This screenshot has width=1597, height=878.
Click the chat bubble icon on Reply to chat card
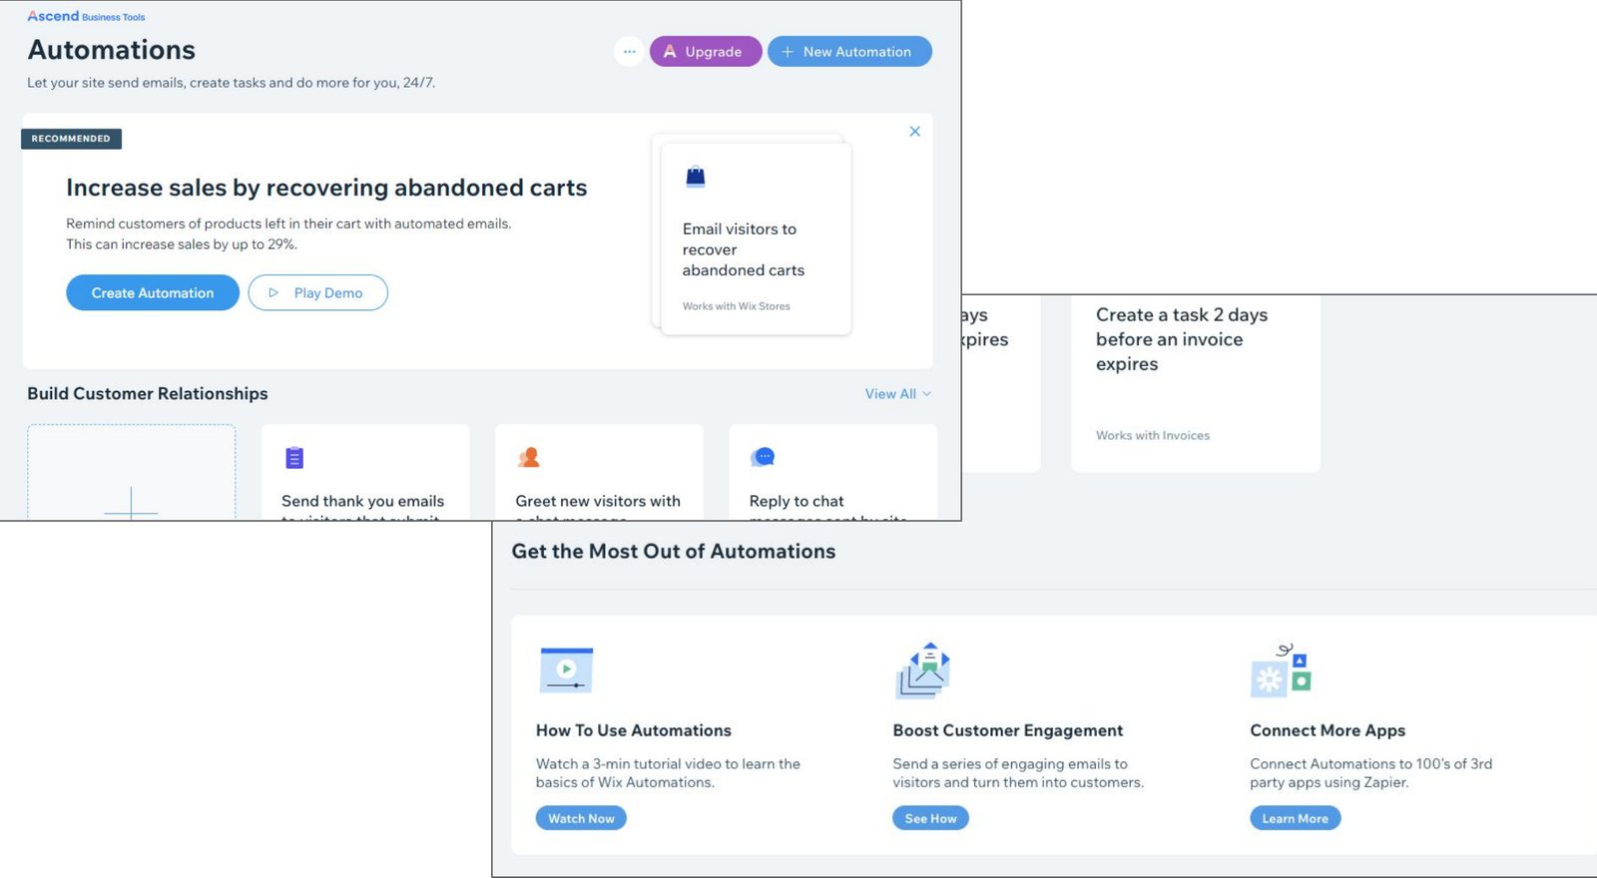pyautogui.click(x=763, y=457)
